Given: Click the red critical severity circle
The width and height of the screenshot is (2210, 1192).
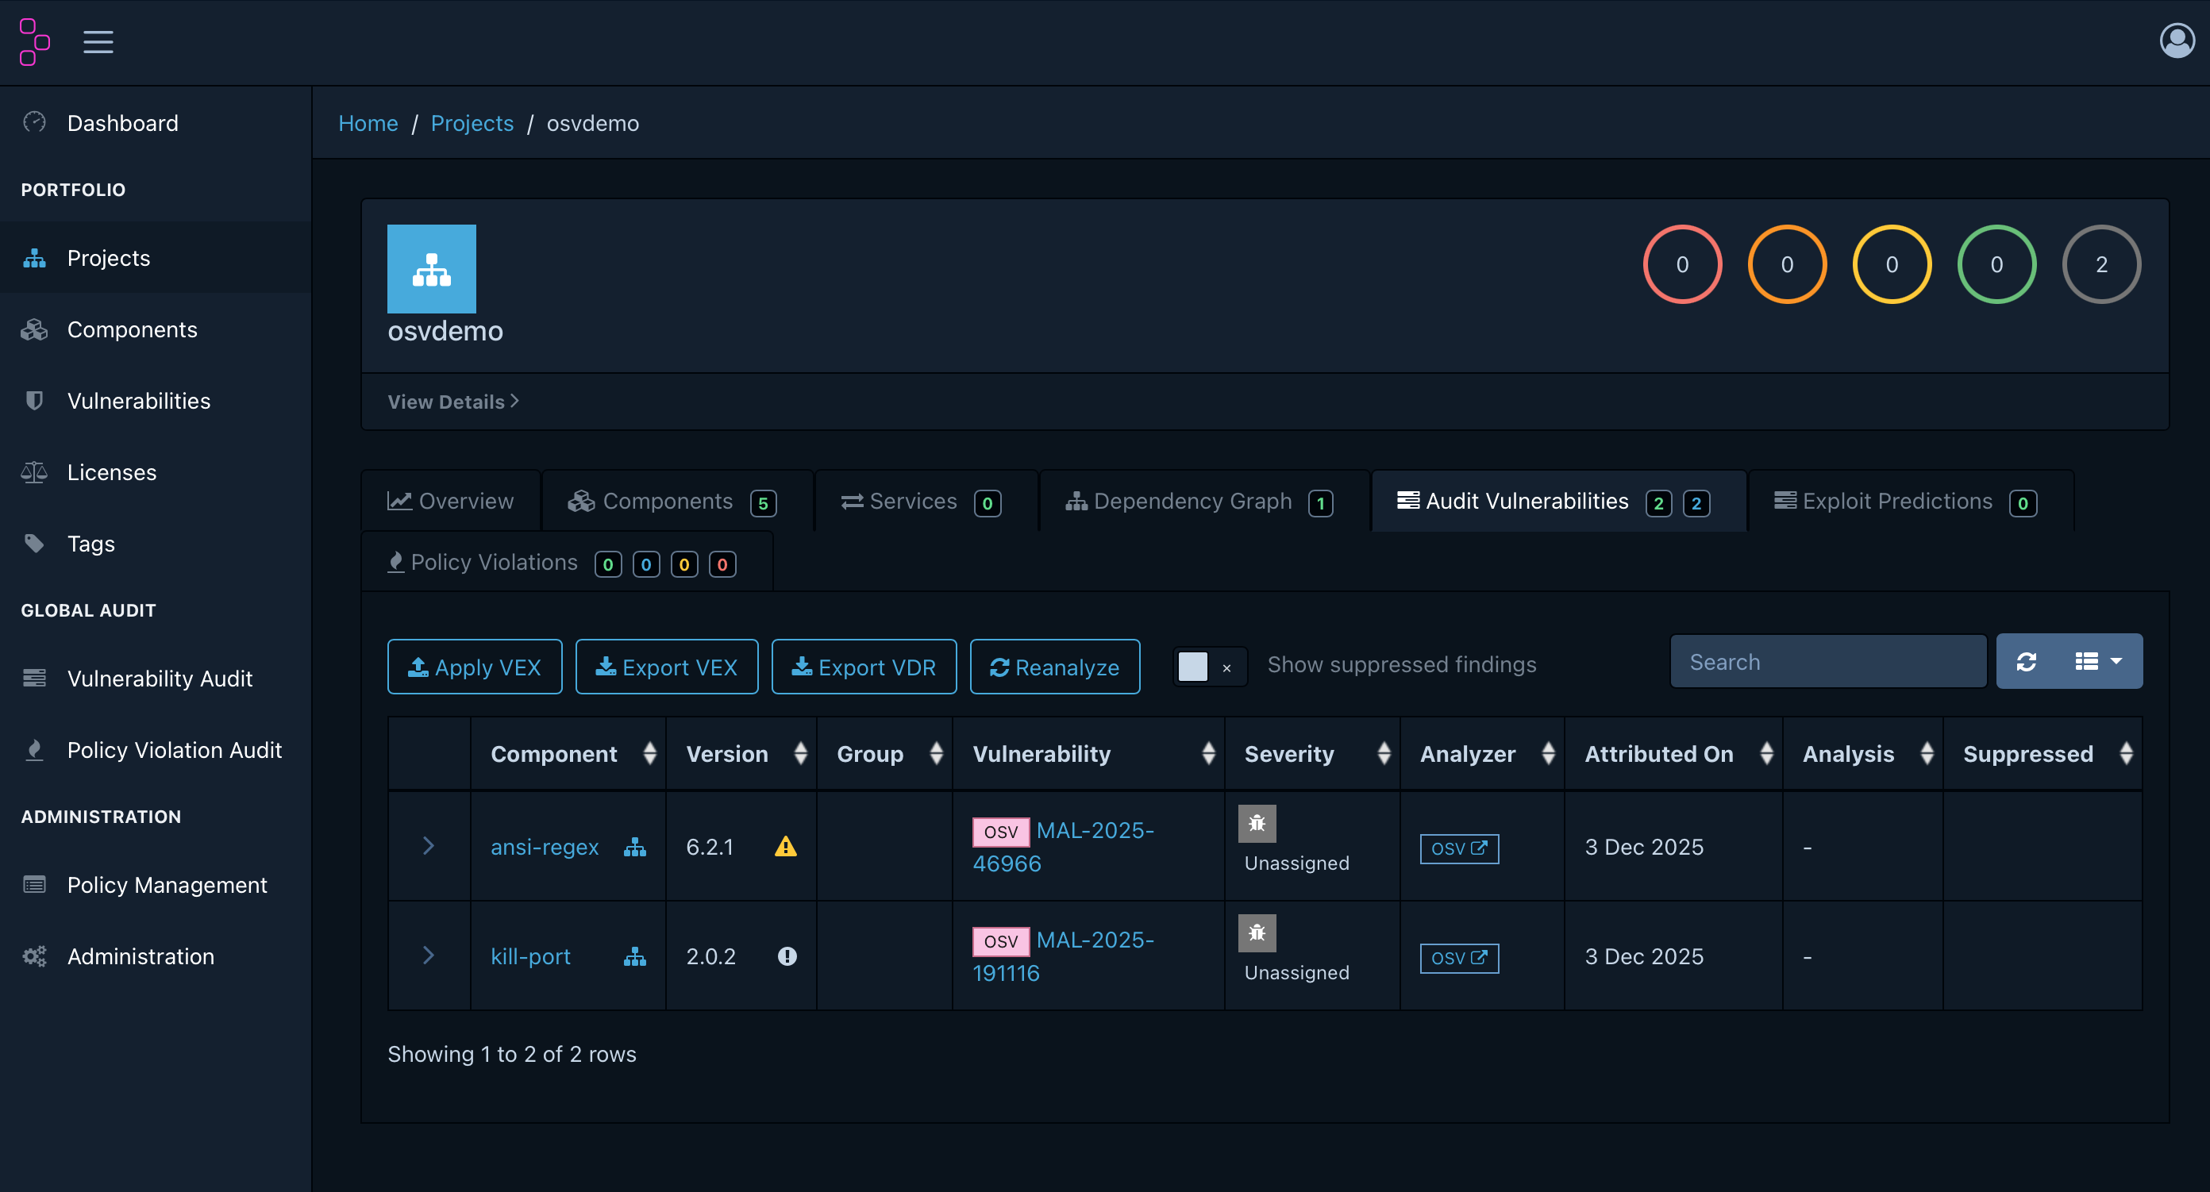Looking at the screenshot, I should pyautogui.click(x=1681, y=265).
